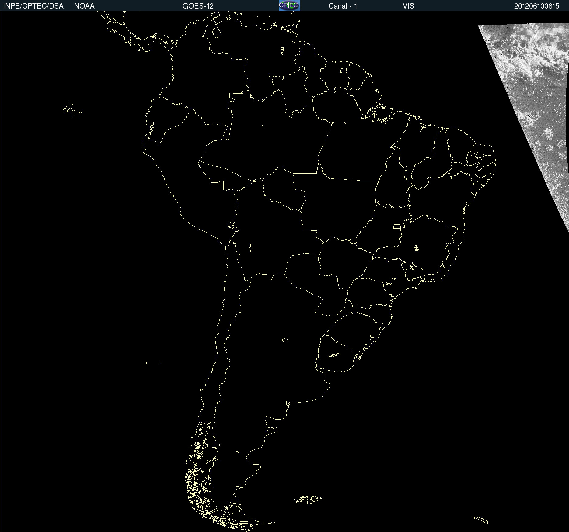The height and width of the screenshot is (532, 569).
Task: Click the Canal - 1 label
Action: tap(343, 6)
